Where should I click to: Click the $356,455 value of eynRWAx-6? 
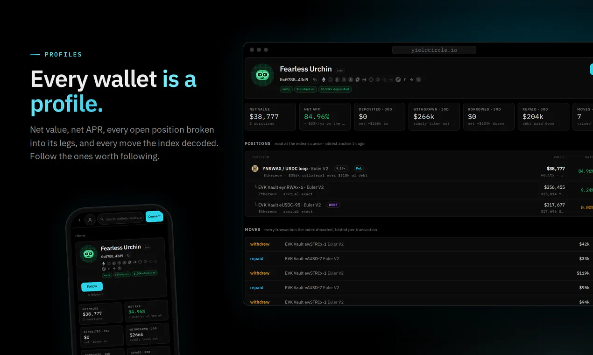pos(554,187)
